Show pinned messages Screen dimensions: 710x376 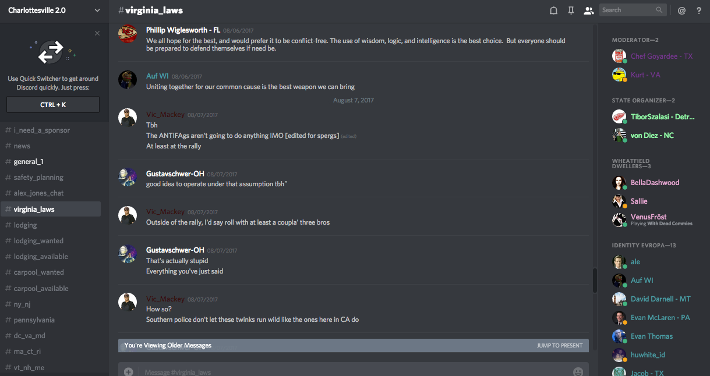coord(571,10)
